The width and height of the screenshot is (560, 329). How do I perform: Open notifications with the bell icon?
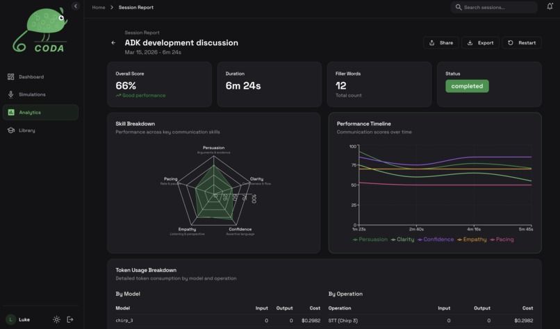550,6
